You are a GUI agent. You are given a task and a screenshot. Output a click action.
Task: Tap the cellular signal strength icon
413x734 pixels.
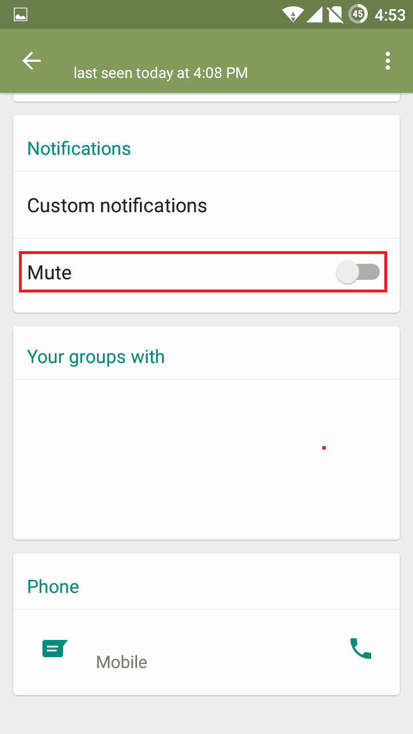pyautogui.click(x=314, y=14)
